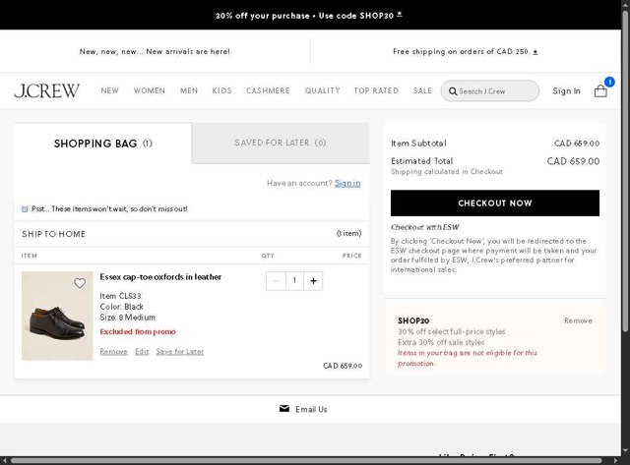Image resolution: width=630 pixels, height=465 pixels.
Task: Expand SHOP30 promo details in top banner
Action: [x=400, y=15]
